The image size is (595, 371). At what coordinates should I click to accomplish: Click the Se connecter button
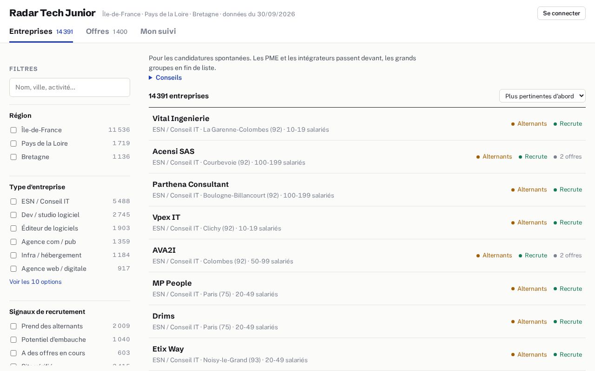tap(561, 13)
